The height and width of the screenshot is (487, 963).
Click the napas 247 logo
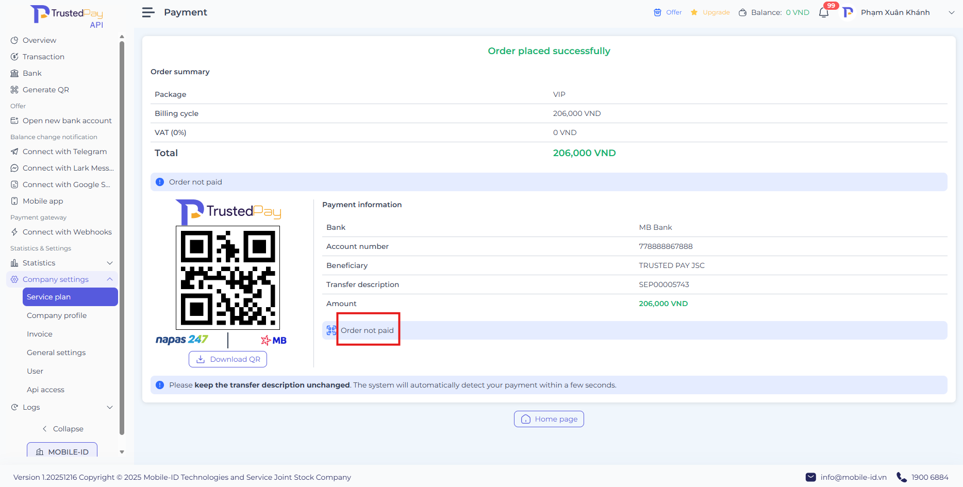tap(181, 340)
